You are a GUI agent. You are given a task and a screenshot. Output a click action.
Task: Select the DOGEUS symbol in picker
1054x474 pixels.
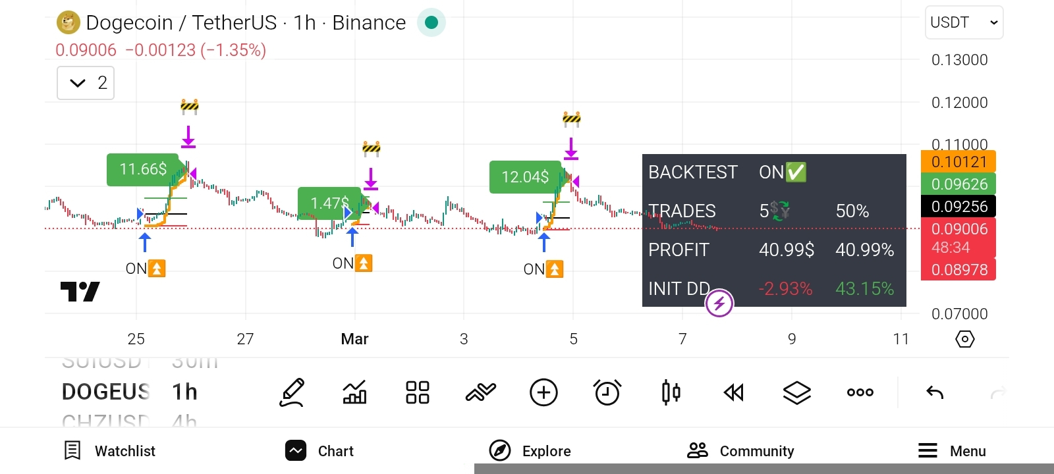tap(105, 392)
